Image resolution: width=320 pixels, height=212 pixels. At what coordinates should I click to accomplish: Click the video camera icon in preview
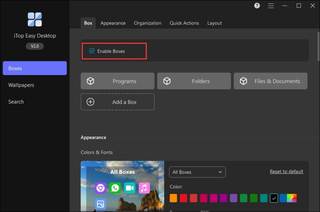(129, 188)
